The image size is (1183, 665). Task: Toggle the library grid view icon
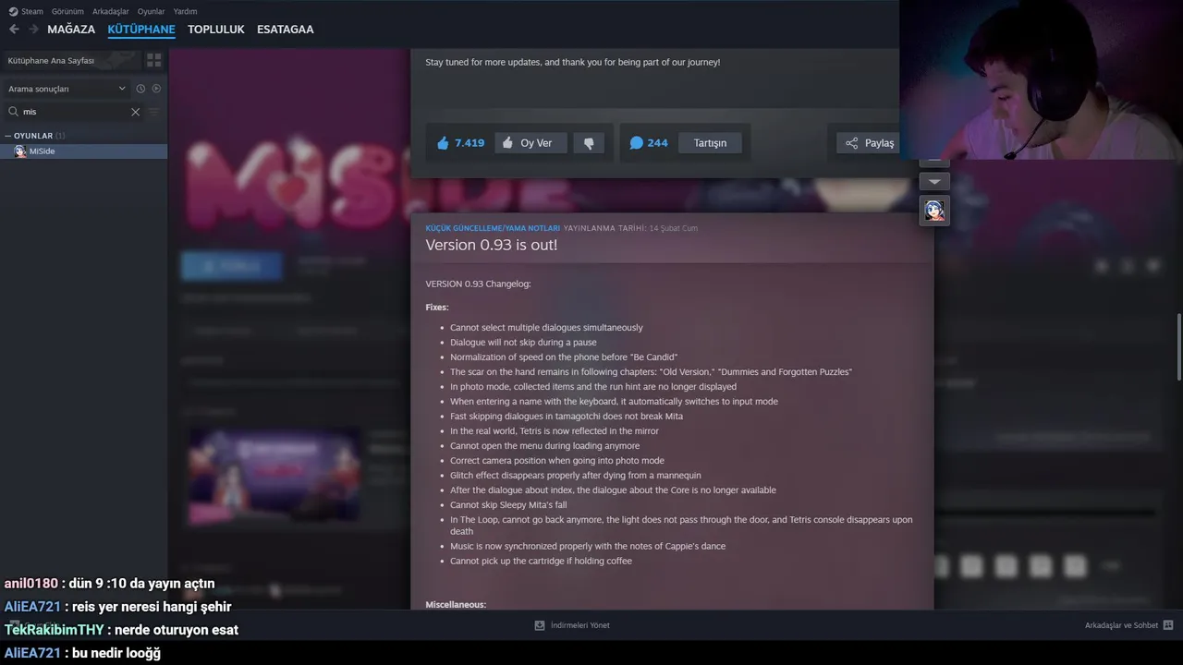[x=154, y=60]
